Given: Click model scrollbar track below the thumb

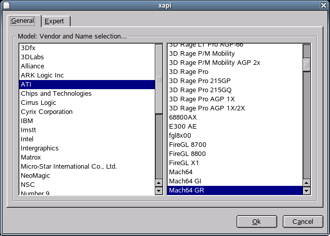Looking at the screenshot, I should 307,126.
